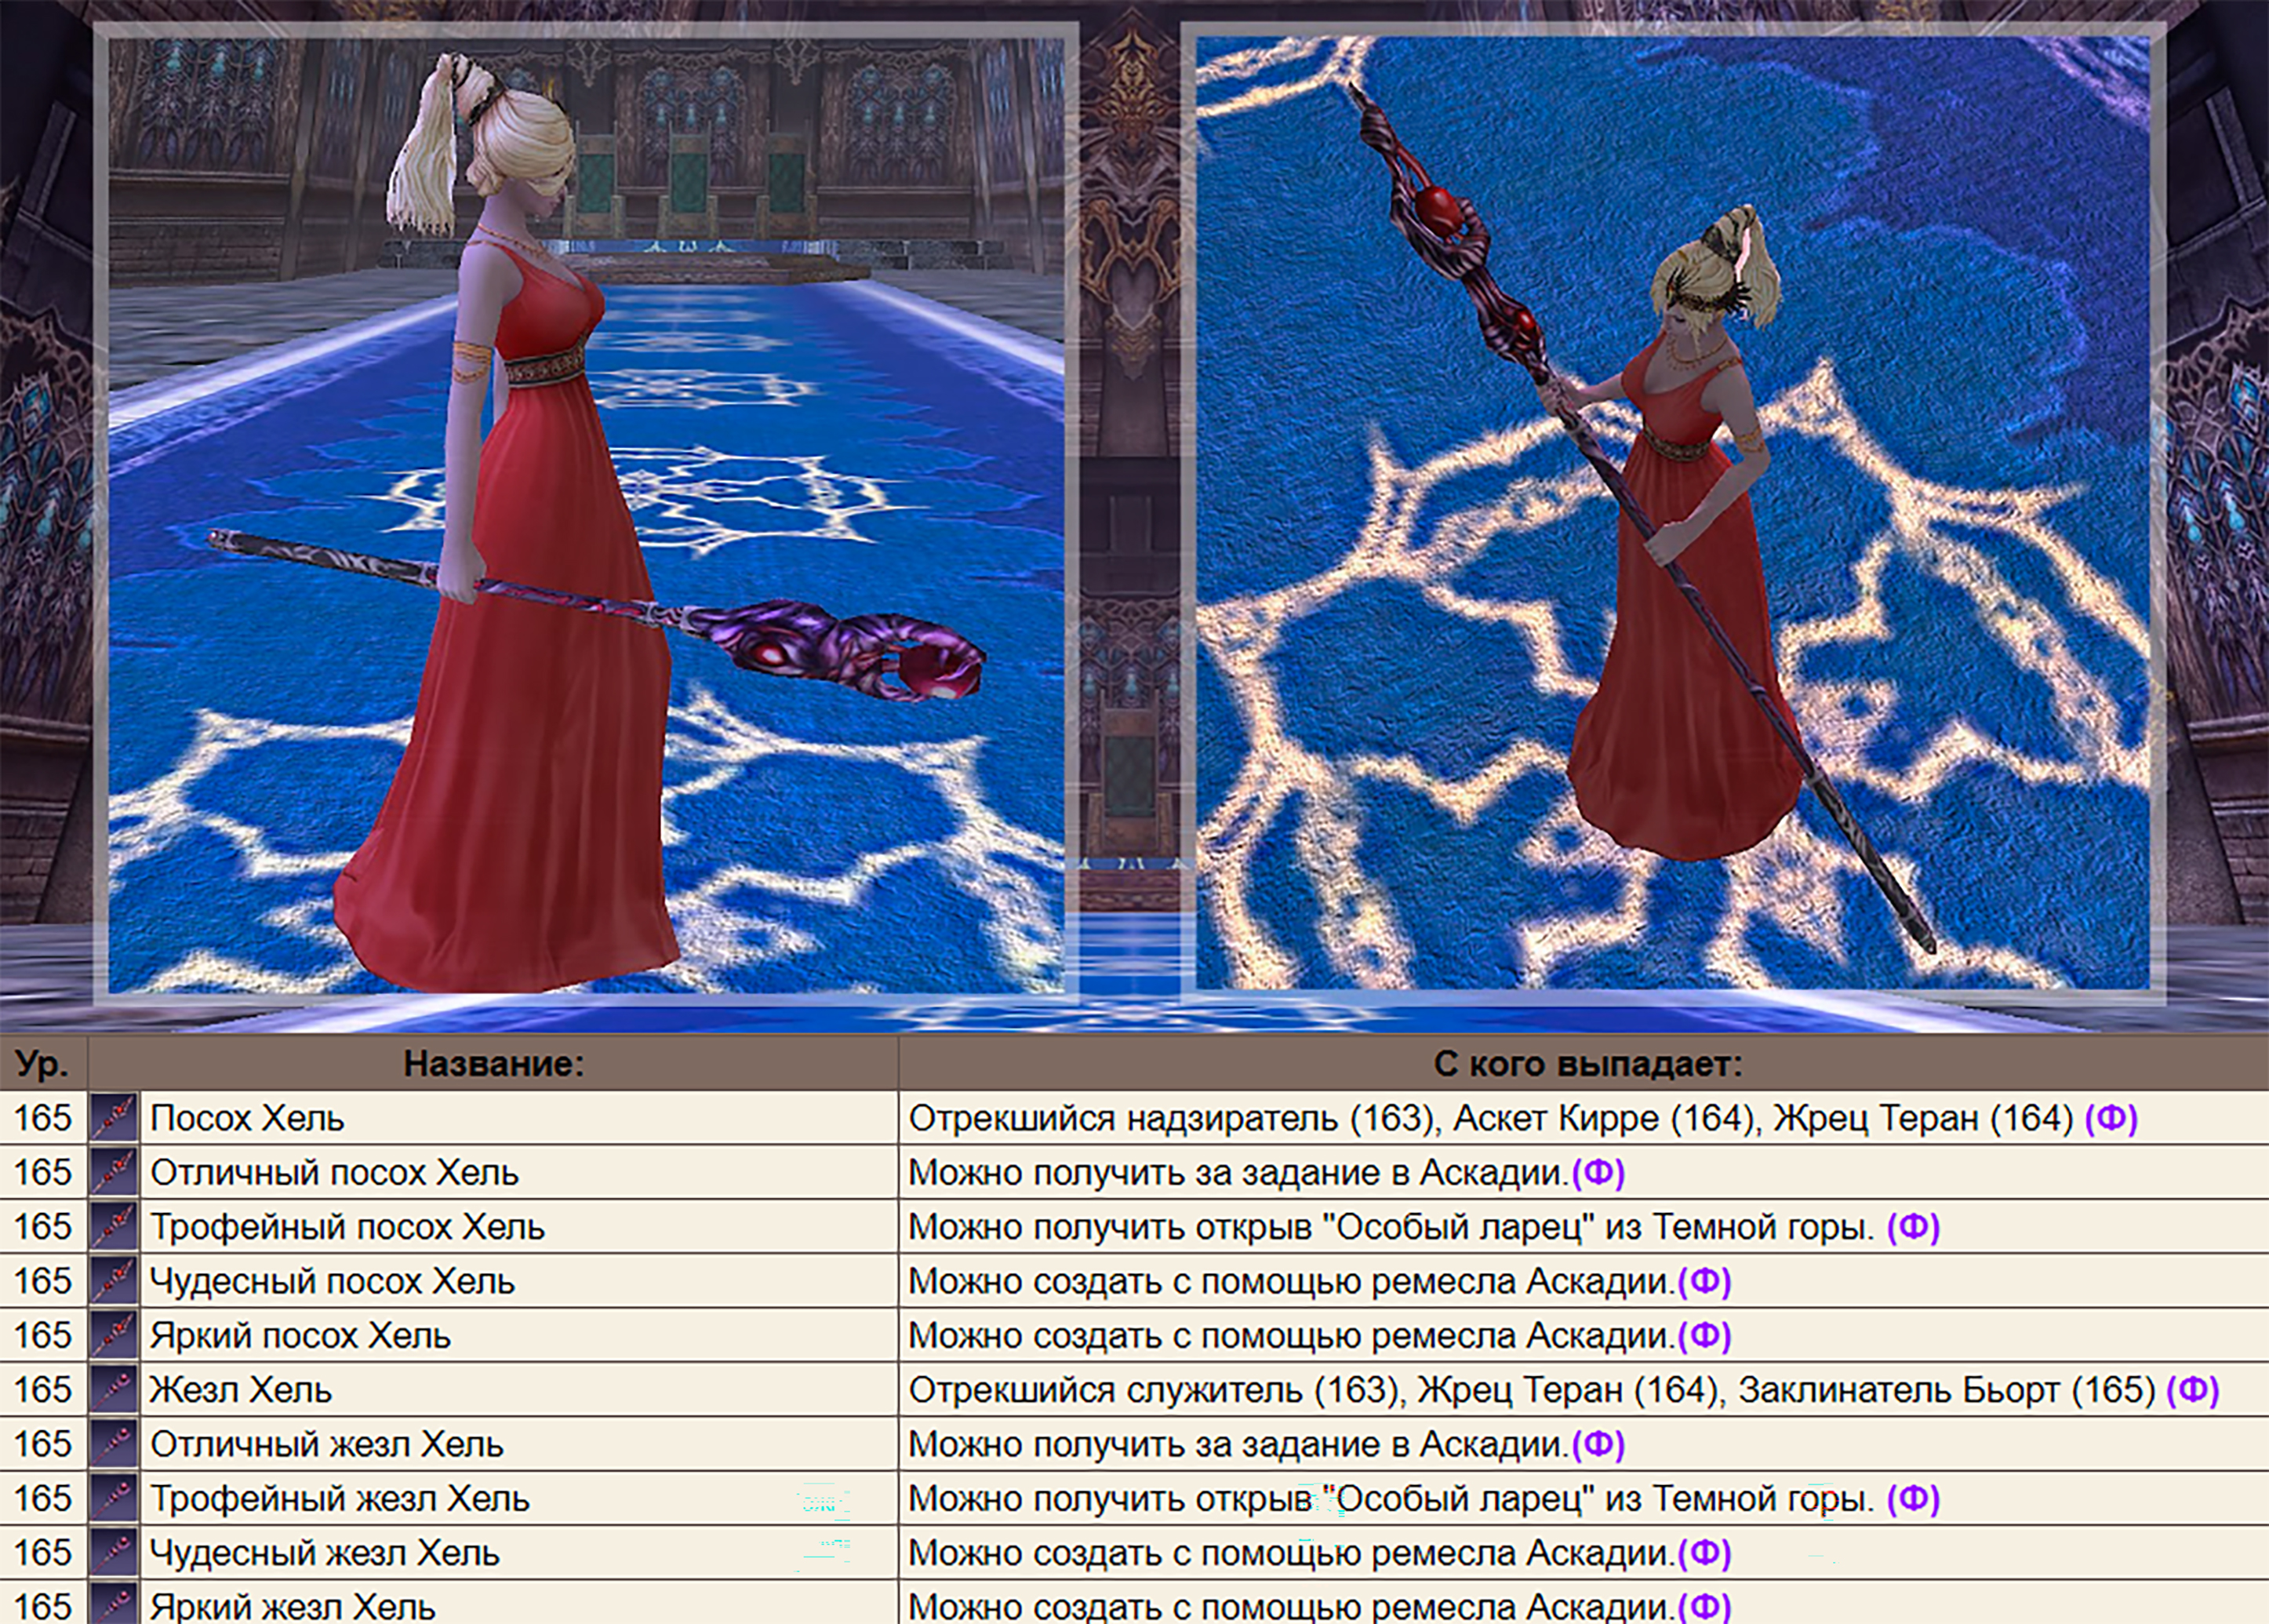The image size is (2269, 1624).
Task: Select the name 'Яркий посох Хель'
Action: (x=301, y=1335)
